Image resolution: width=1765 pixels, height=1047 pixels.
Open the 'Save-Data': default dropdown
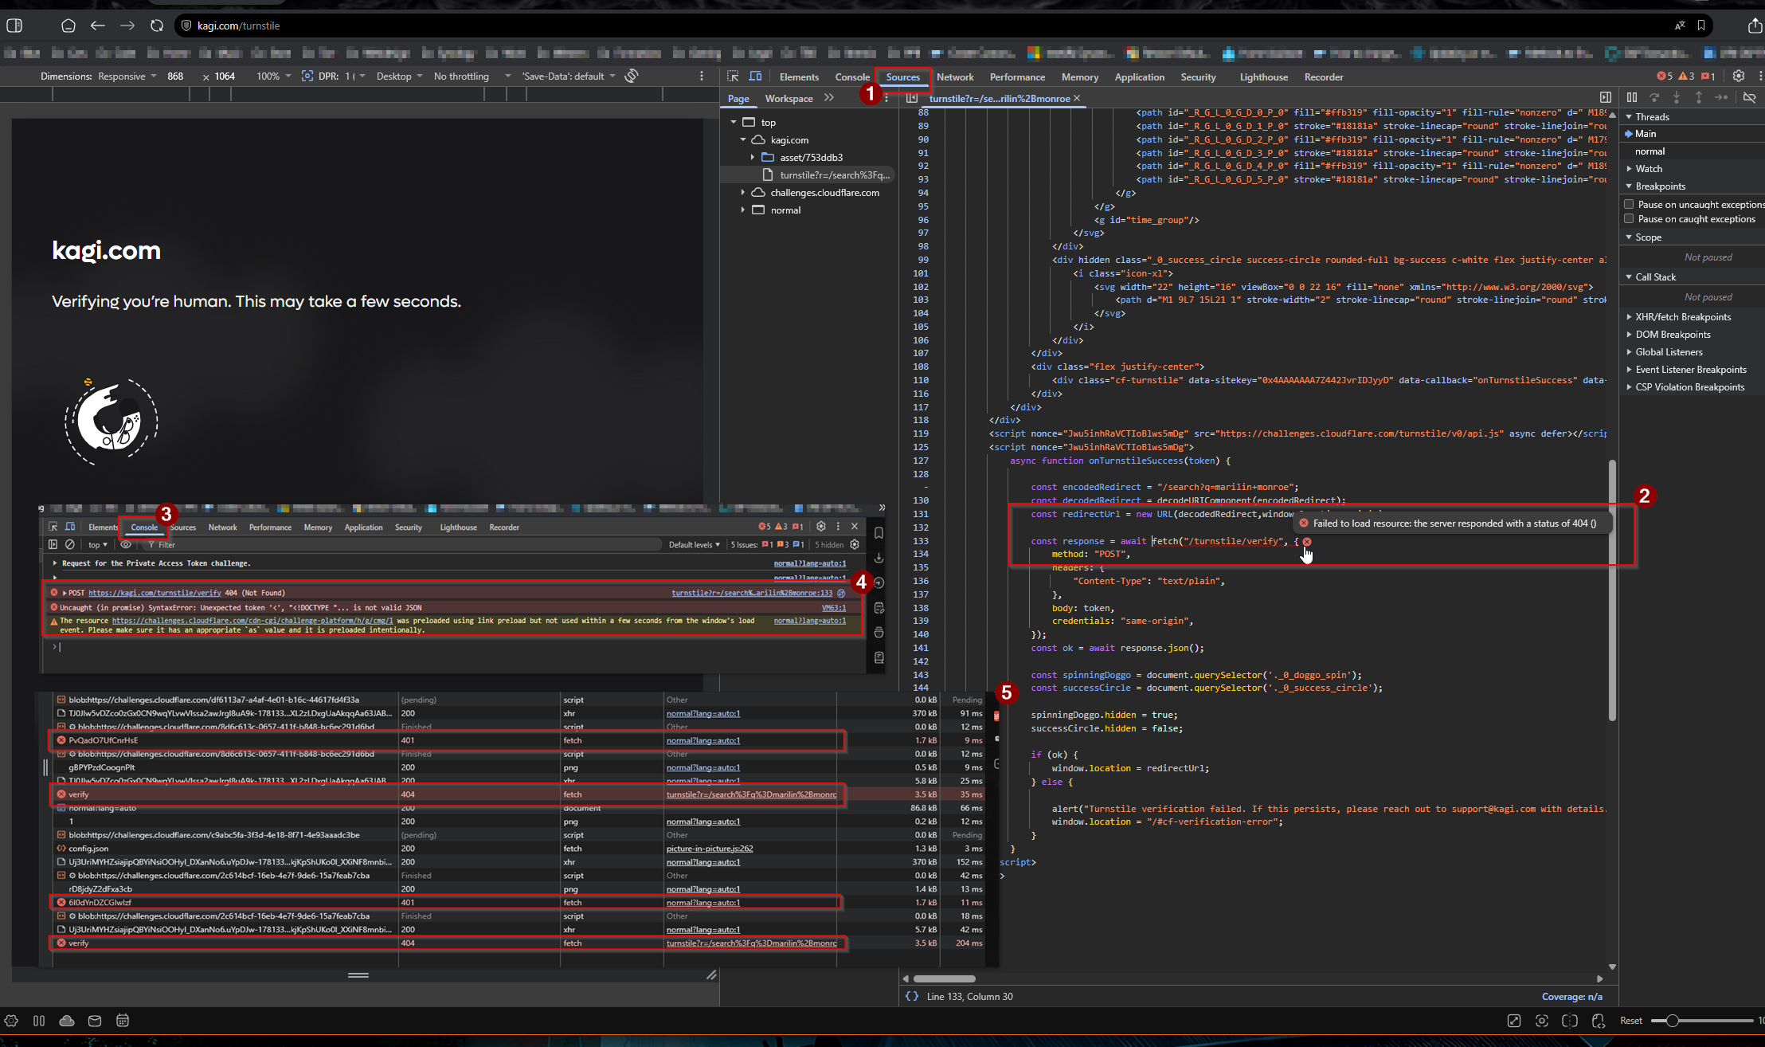(x=569, y=76)
